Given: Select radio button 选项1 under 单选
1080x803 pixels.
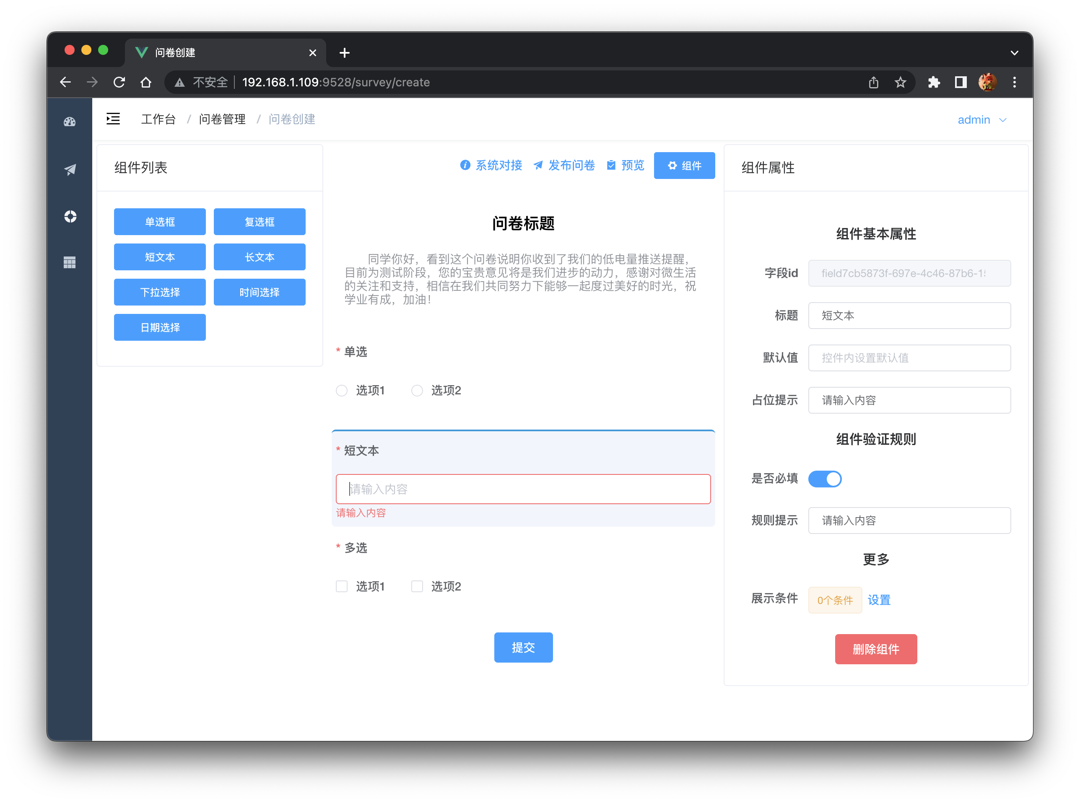Looking at the screenshot, I should coord(342,390).
